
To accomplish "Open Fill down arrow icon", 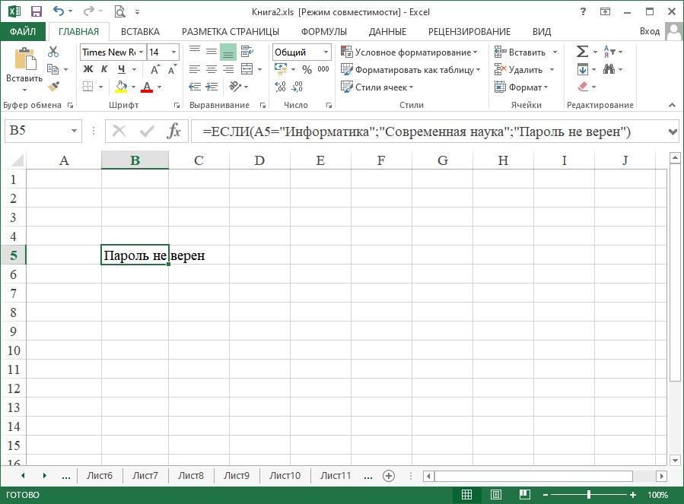I will tap(583, 69).
